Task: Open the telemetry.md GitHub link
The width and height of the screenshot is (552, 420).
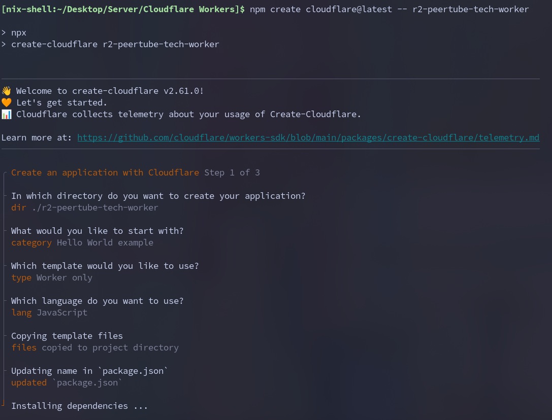Action: pos(308,137)
